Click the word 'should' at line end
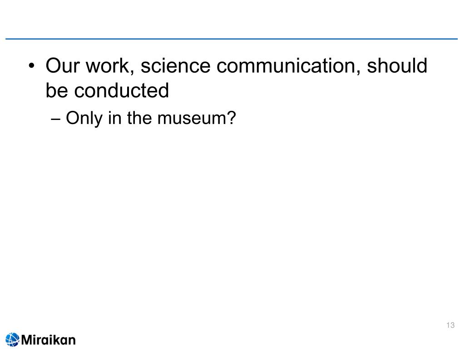 (x=397, y=65)
